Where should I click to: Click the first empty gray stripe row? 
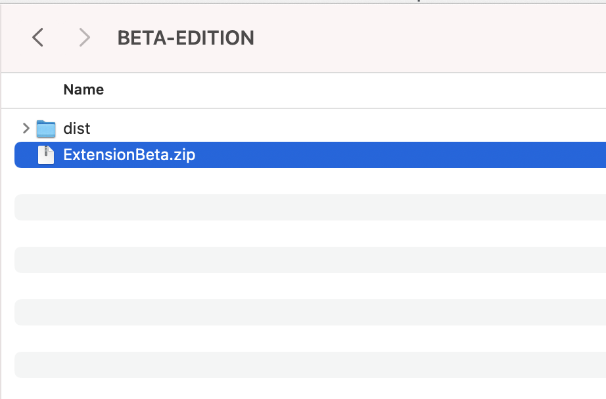[x=310, y=207]
